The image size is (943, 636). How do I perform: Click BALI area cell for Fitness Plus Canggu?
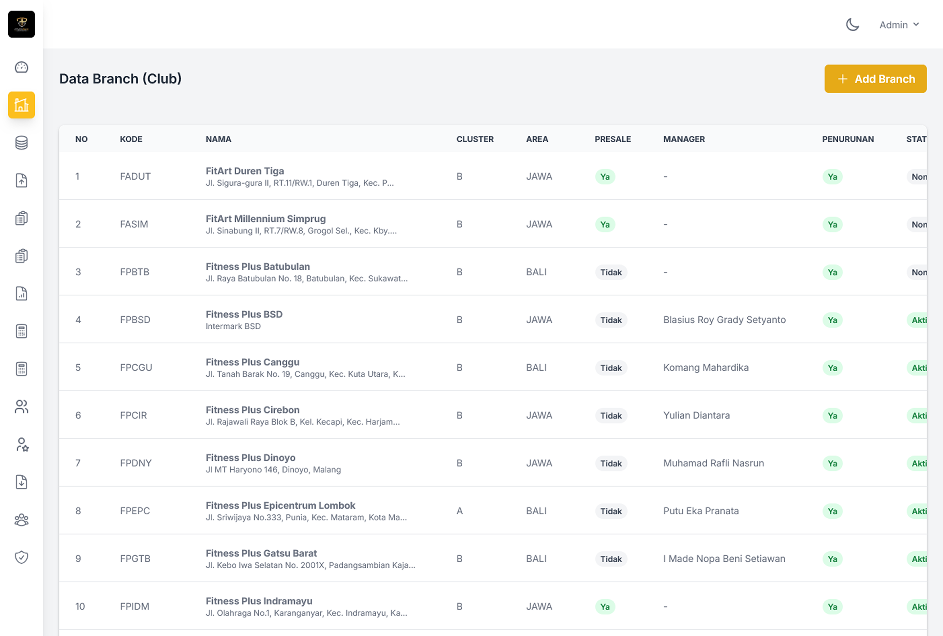pos(536,368)
